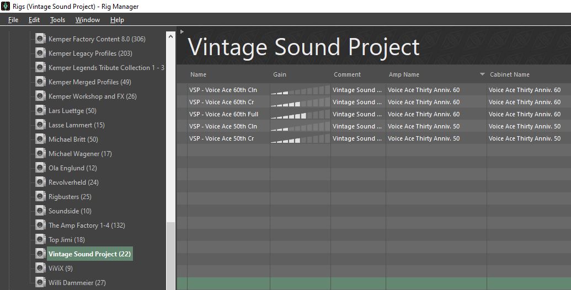Viewport: 571px width, 290px height.
Task: Select The Amp Factory 1-4 folder
Action: [87, 225]
